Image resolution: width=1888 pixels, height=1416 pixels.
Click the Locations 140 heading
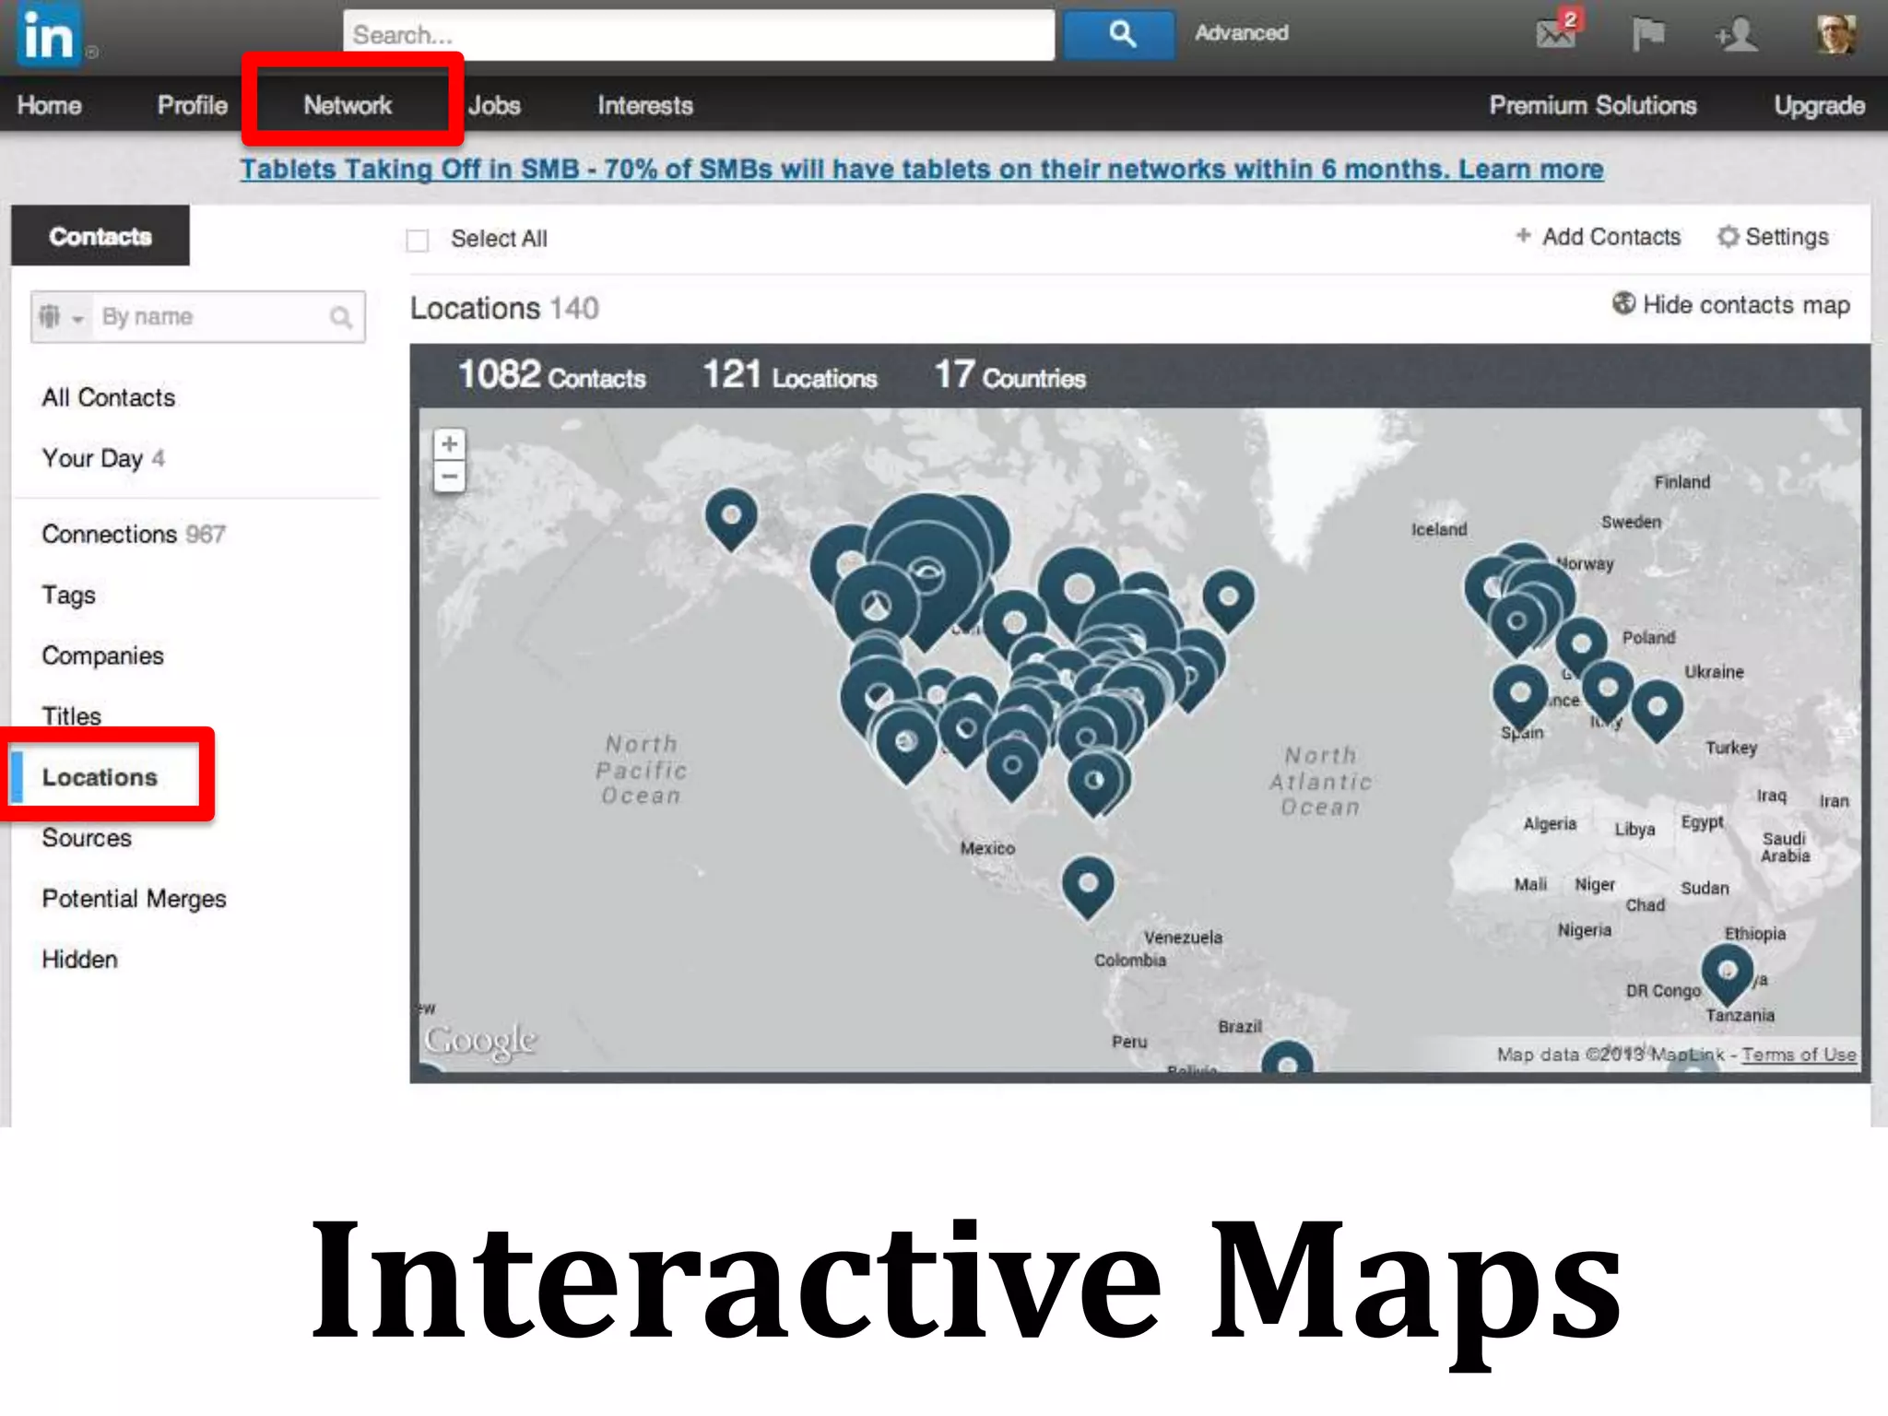(504, 308)
